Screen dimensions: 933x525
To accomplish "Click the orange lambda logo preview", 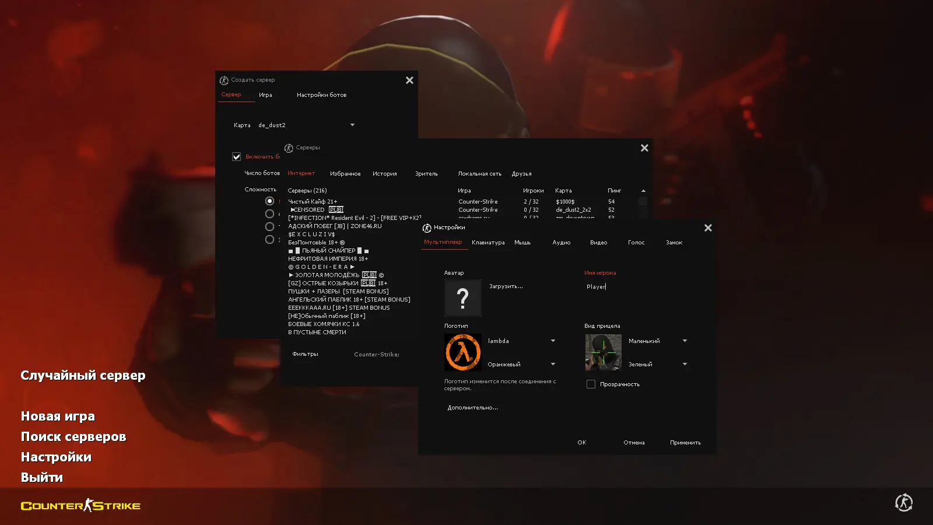I will point(463,352).
